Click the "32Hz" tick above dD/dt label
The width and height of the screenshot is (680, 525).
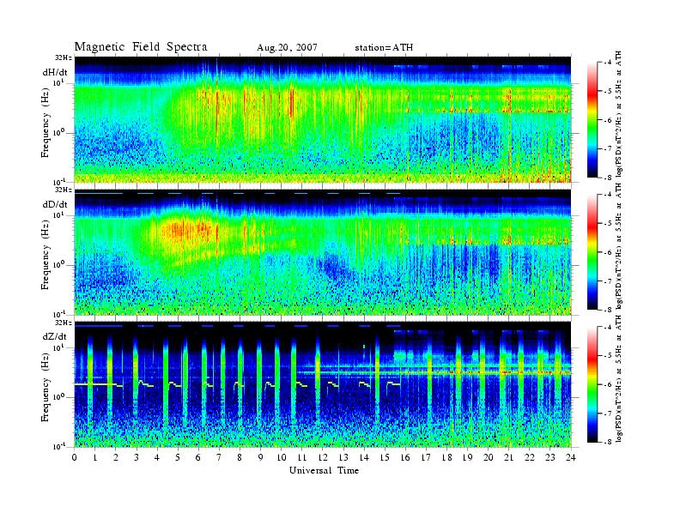point(64,190)
